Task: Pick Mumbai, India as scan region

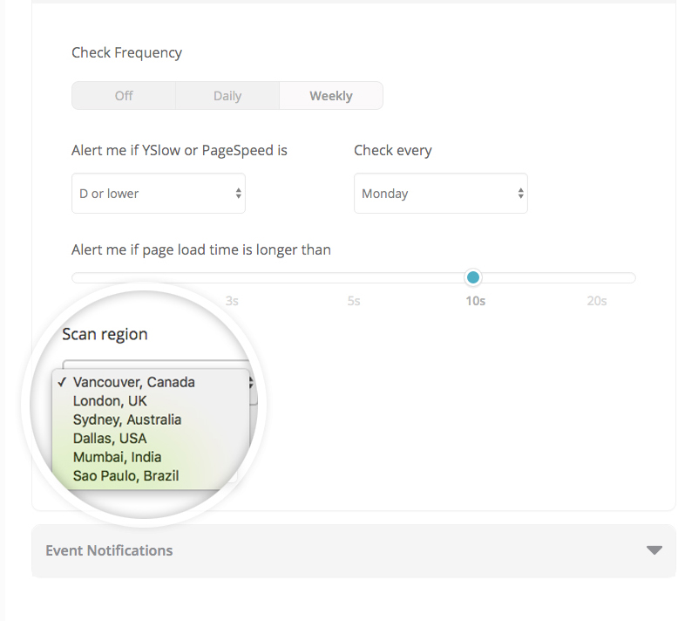Action: coord(117,457)
